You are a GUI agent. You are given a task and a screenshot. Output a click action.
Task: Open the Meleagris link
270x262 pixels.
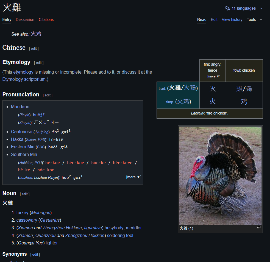[x=41, y=213]
